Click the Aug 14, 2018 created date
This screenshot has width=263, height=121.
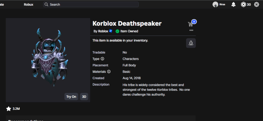tap(131, 78)
